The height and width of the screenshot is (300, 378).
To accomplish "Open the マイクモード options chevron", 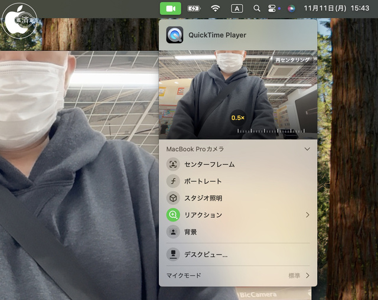I will tap(307, 275).
